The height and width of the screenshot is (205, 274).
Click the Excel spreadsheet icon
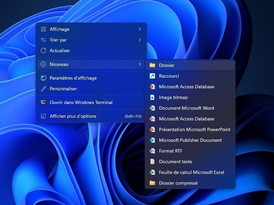152,172
